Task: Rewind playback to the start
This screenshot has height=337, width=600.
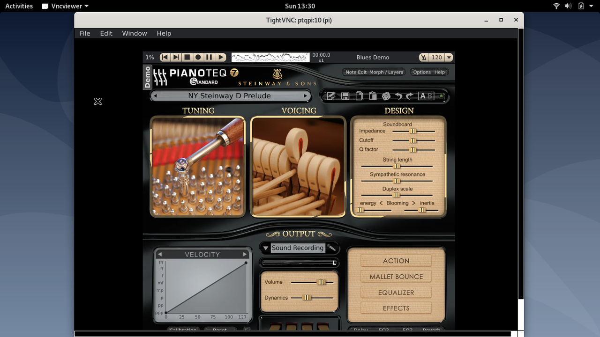Action: point(165,57)
